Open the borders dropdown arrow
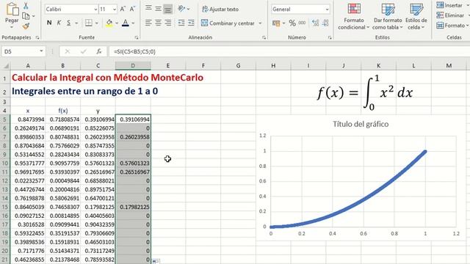The height and width of the screenshot is (264, 470). [96, 23]
